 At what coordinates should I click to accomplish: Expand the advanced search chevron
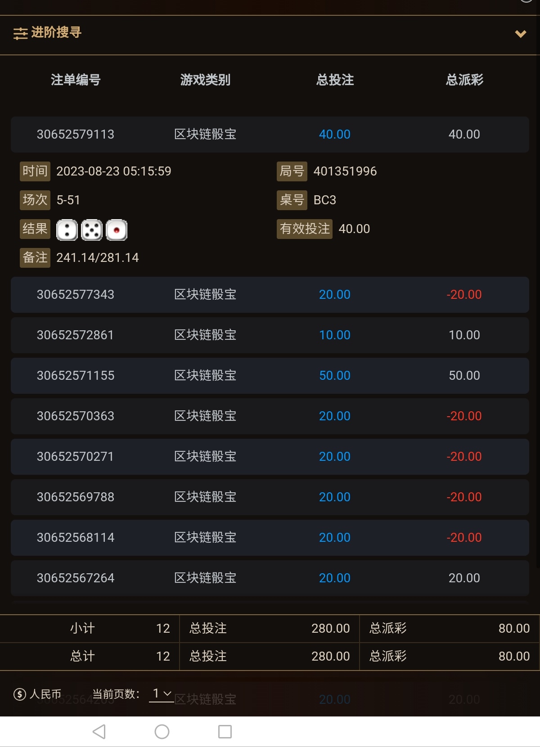[521, 34]
